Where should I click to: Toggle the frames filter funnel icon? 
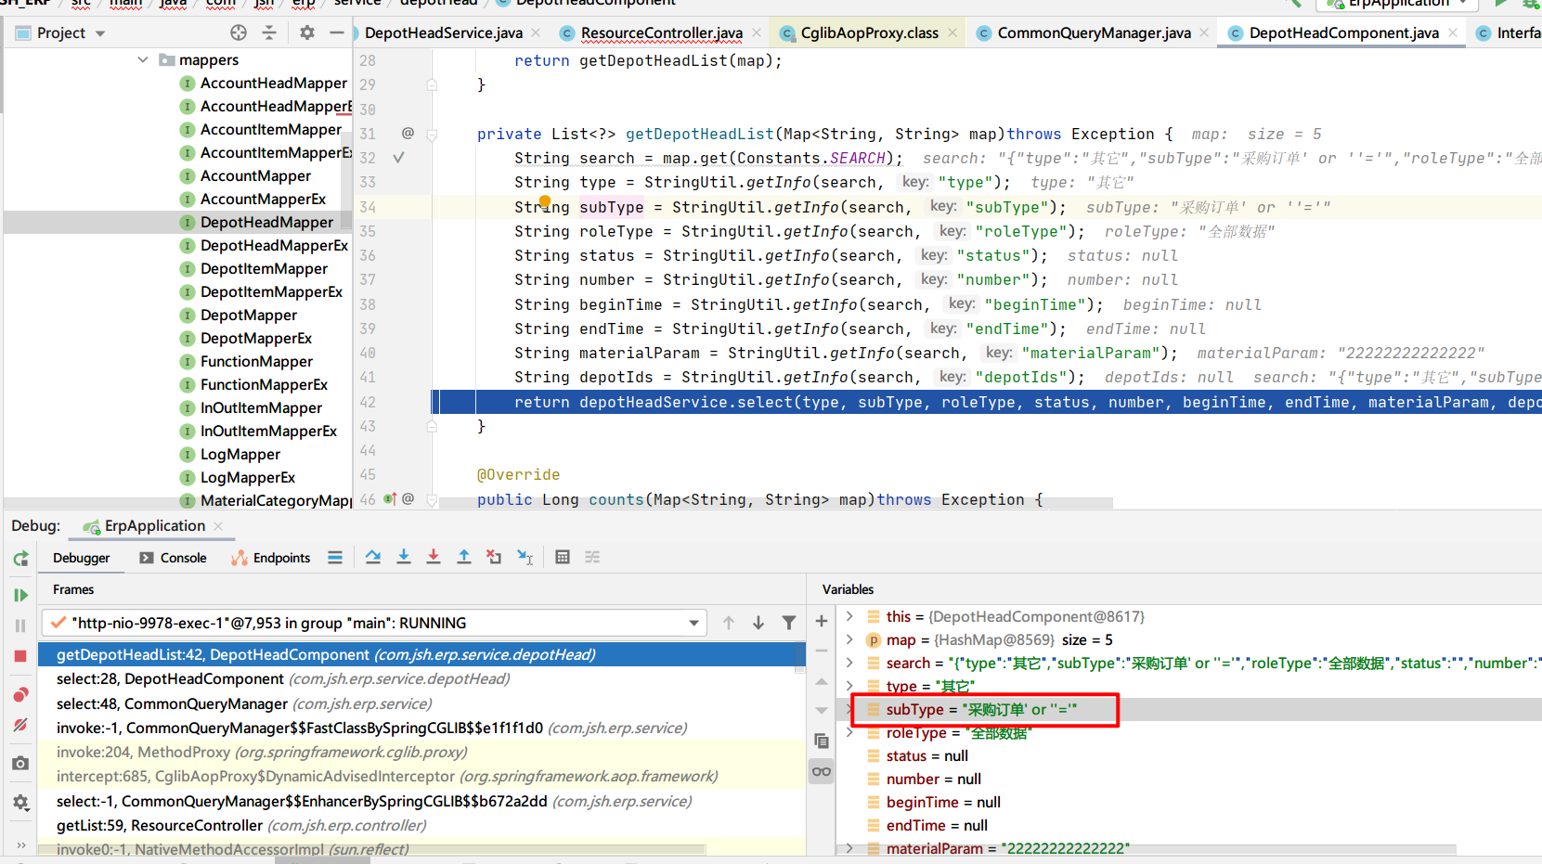(789, 623)
